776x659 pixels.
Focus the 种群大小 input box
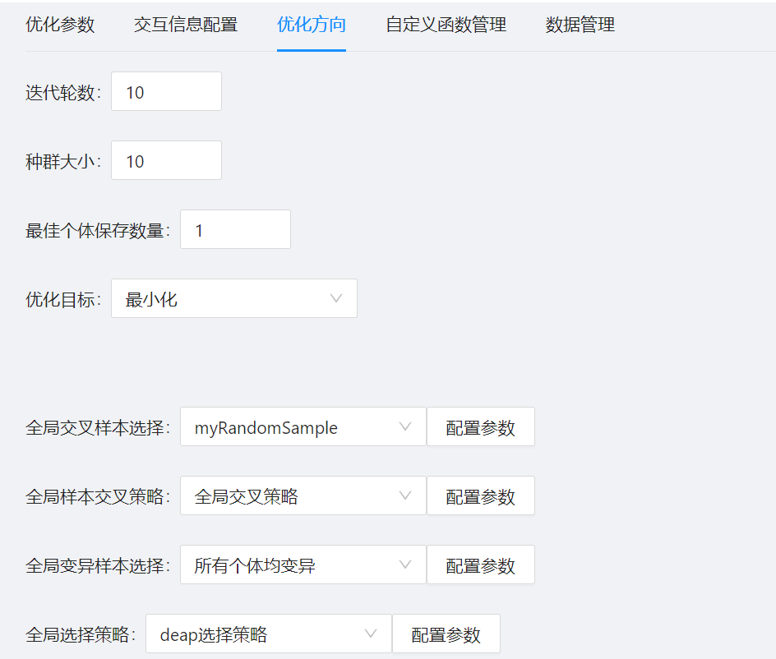[166, 161]
